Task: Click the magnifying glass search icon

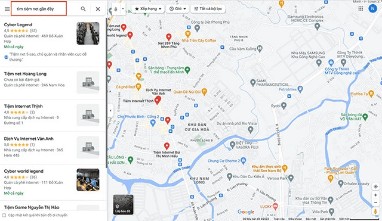Action: click(x=83, y=9)
